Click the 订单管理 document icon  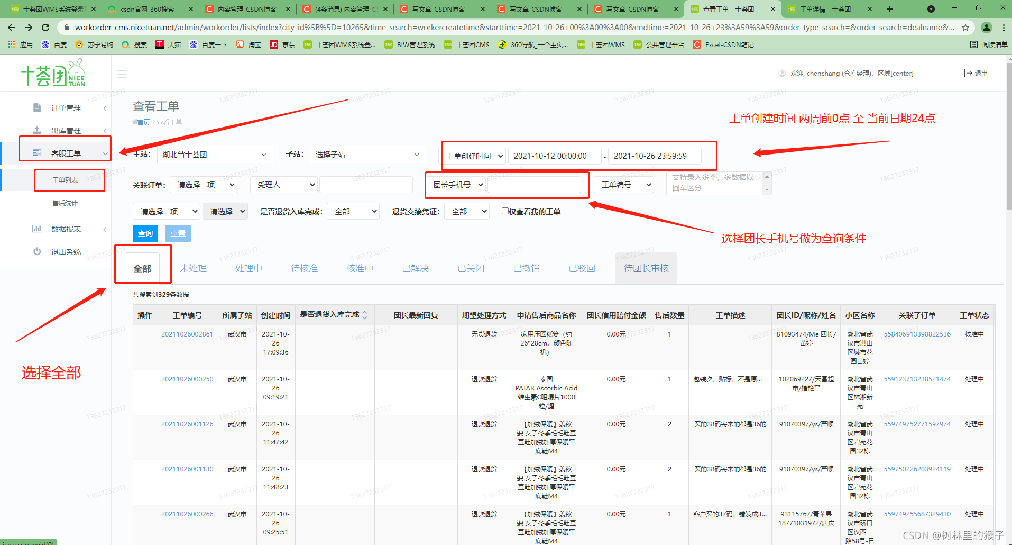[x=37, y=107]
